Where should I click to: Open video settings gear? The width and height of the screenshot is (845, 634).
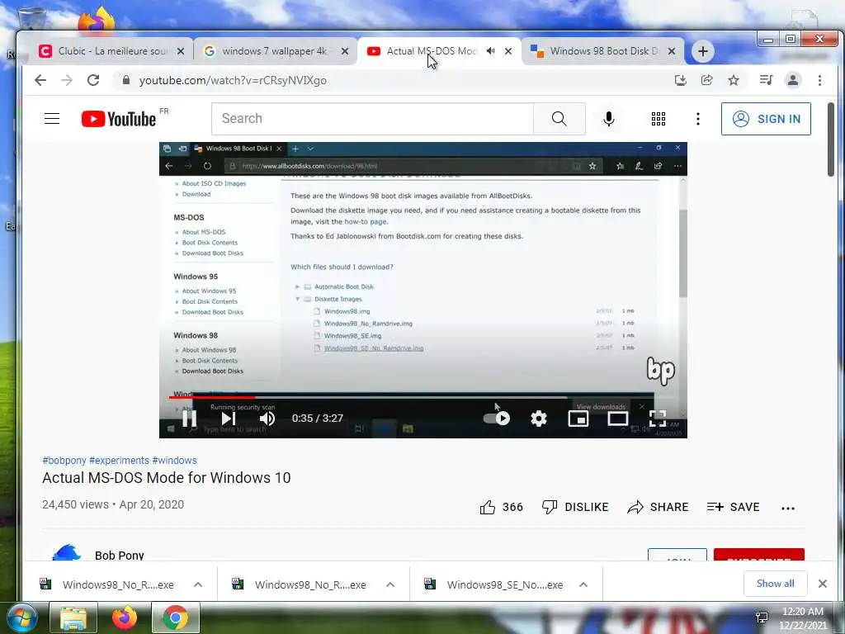coord(538,419)
